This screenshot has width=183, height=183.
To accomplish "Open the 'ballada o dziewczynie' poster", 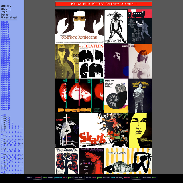I will pyautogui.click(x=140, y=130).
